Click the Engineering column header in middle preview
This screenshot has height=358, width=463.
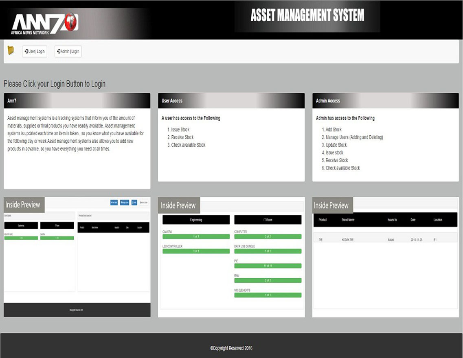(x=196, y=219)
